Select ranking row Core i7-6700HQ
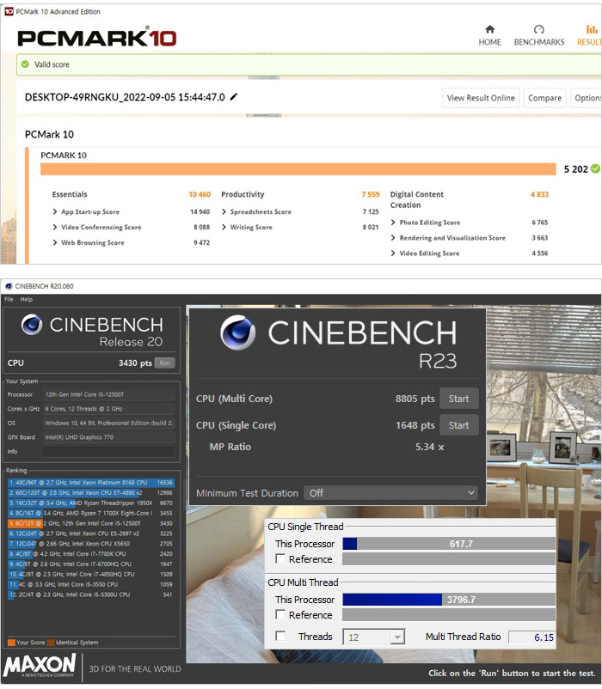Image resolution: width=602 pixels, height=689 pixels. coord(91,564)
